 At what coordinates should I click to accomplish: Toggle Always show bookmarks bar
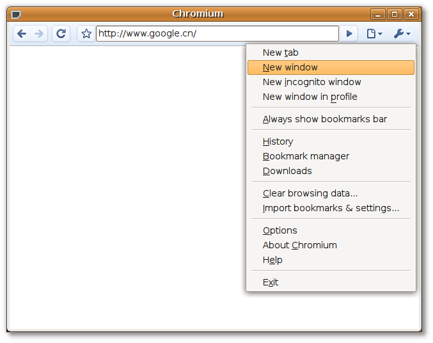pyautogui.click(x=324, y=119)
